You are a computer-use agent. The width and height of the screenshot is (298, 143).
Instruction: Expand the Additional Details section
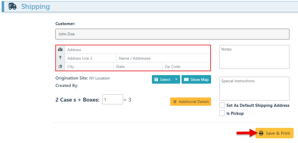pos(191,102)
